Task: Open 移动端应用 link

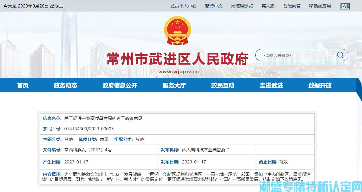Action: (320, 6)
